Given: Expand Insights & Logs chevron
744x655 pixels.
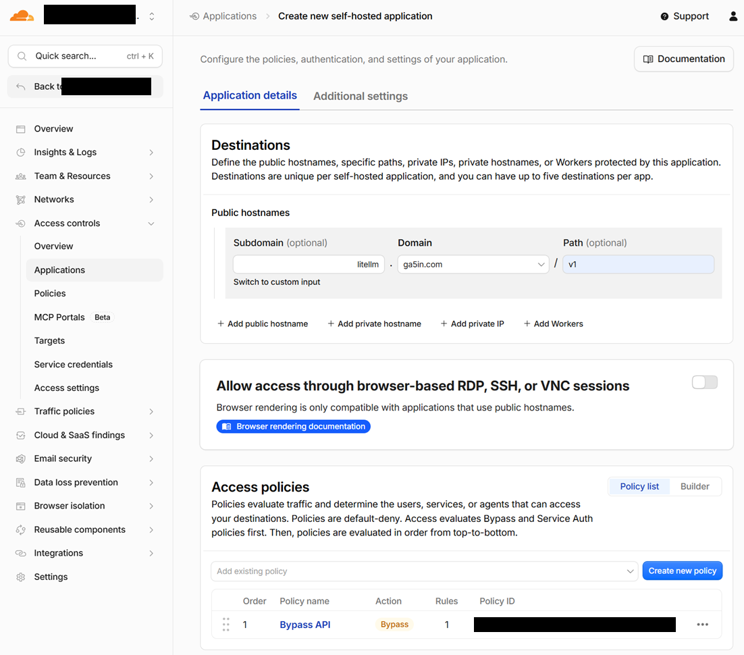Looking at the screenshot, I should (x=151, y=153).
